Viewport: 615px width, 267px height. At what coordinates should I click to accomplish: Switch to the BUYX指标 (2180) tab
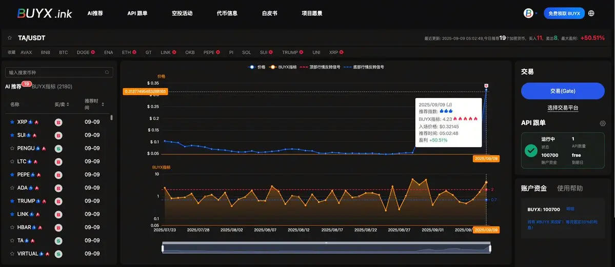click(x=52, y=87)
